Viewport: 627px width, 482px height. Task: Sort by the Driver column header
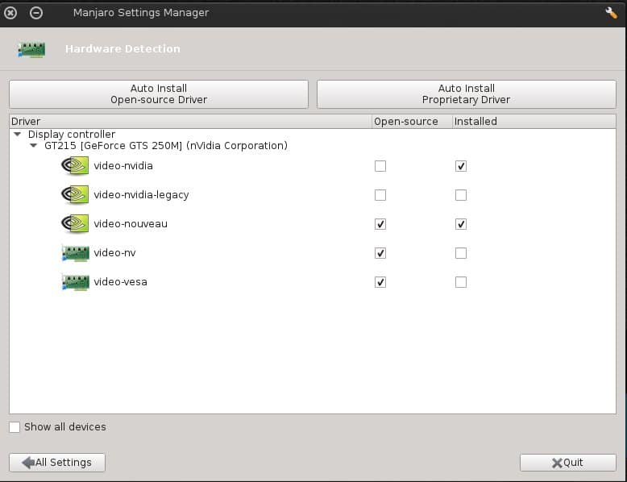[x=190, y=121]
